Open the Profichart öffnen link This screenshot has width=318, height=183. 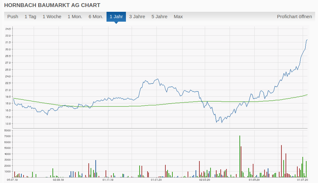294,17
